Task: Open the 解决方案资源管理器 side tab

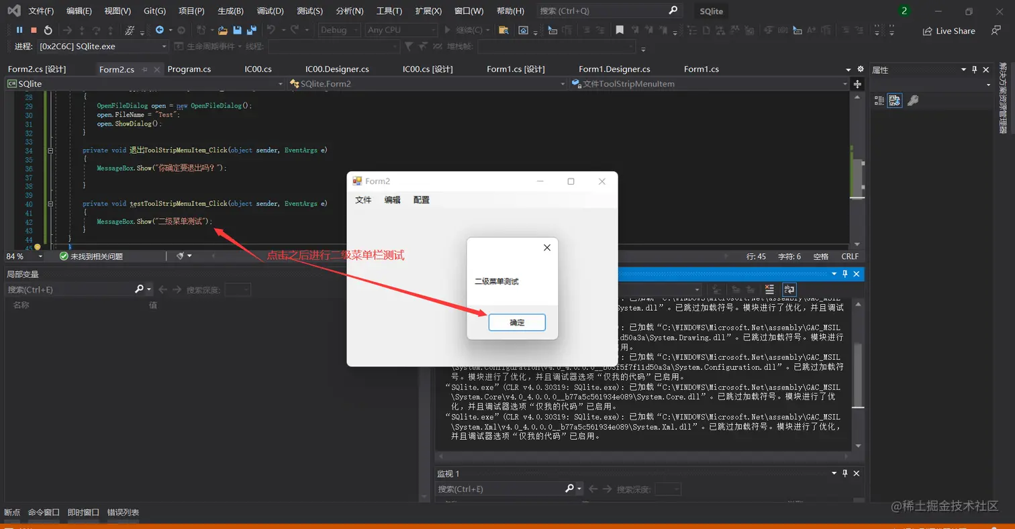Action: tap(1004, 98)
